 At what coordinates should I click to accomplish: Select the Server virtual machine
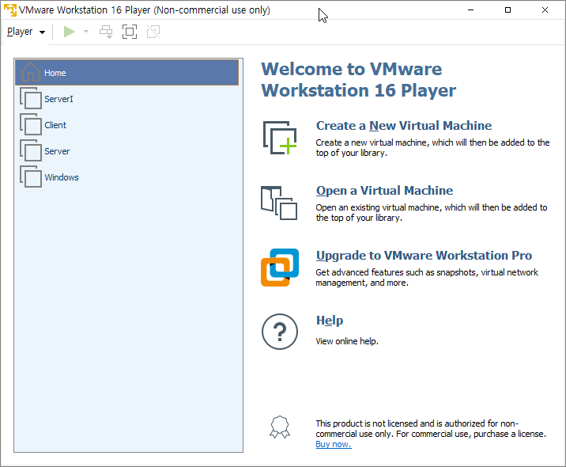126,151
